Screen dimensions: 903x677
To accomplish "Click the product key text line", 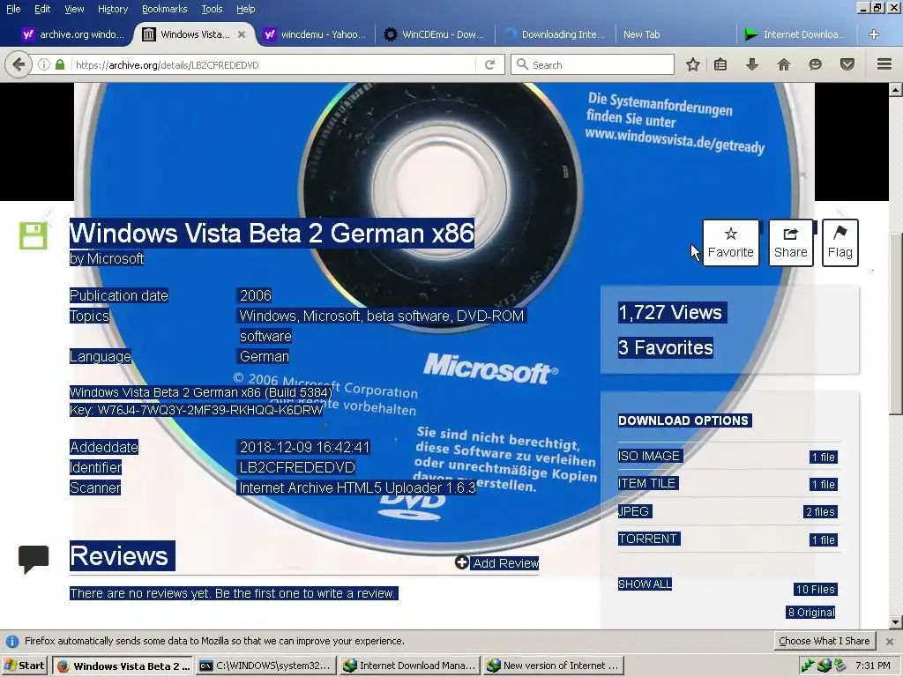I will (197, 410).
